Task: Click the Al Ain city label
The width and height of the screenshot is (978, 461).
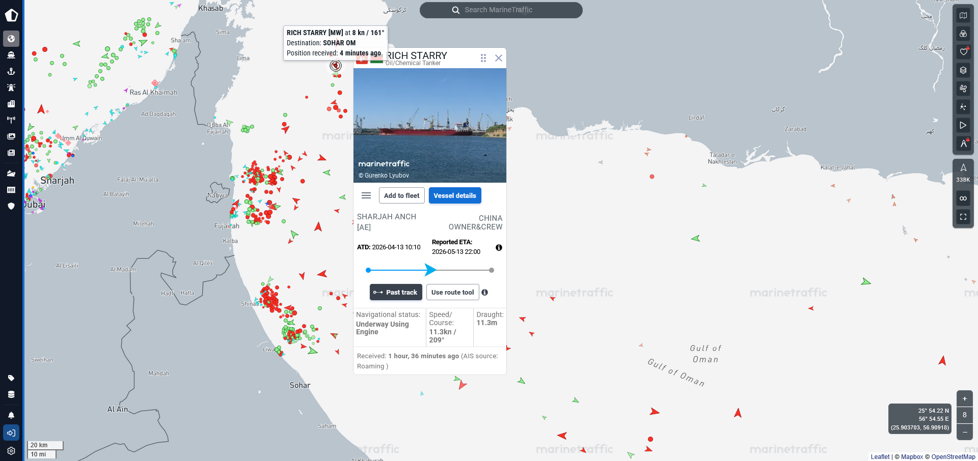Action: pyautogui.click(x=118, y=409)
